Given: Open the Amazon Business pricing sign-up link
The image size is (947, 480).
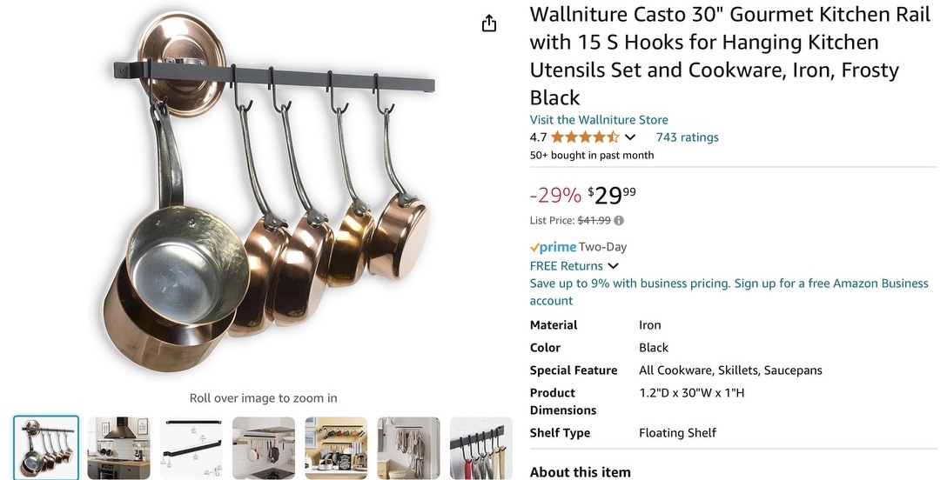Looking at the screenshot, I should point(729,292).
